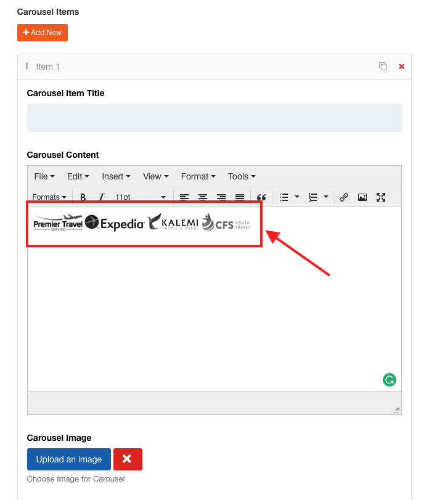Image resolution: width=429 pixels, height=500 pixels.
Task: Insert a numbered list
Action: (x=313, y=197)
